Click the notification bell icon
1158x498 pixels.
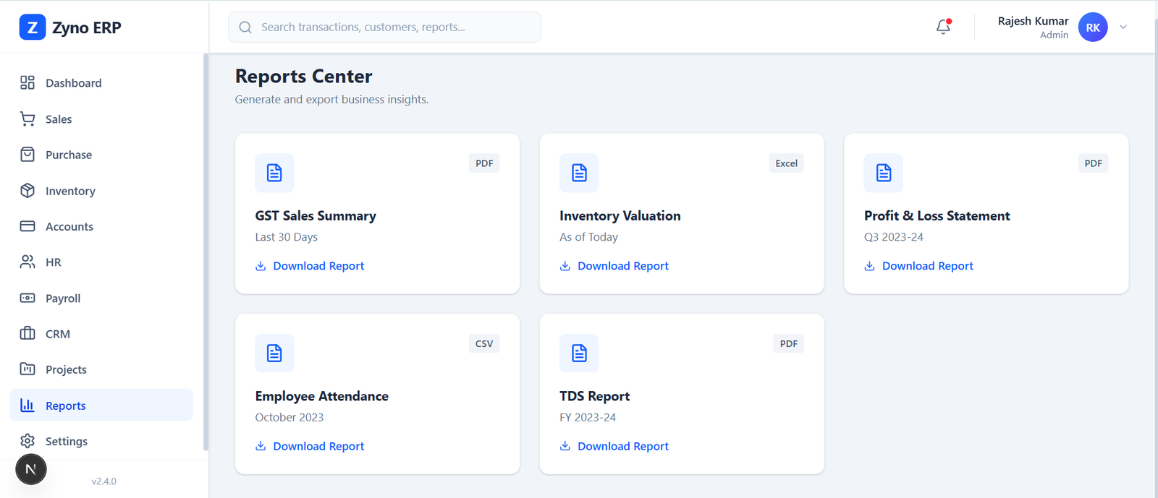tap(942, 27)
